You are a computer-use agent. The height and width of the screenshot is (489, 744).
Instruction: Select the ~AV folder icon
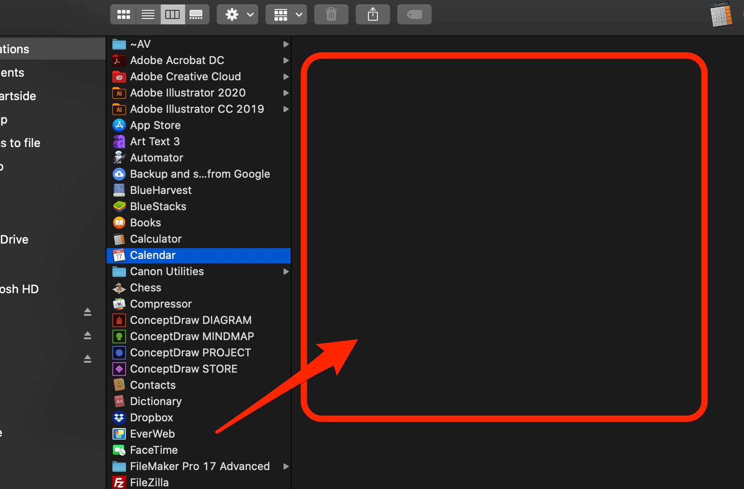[x=119, y=44]
